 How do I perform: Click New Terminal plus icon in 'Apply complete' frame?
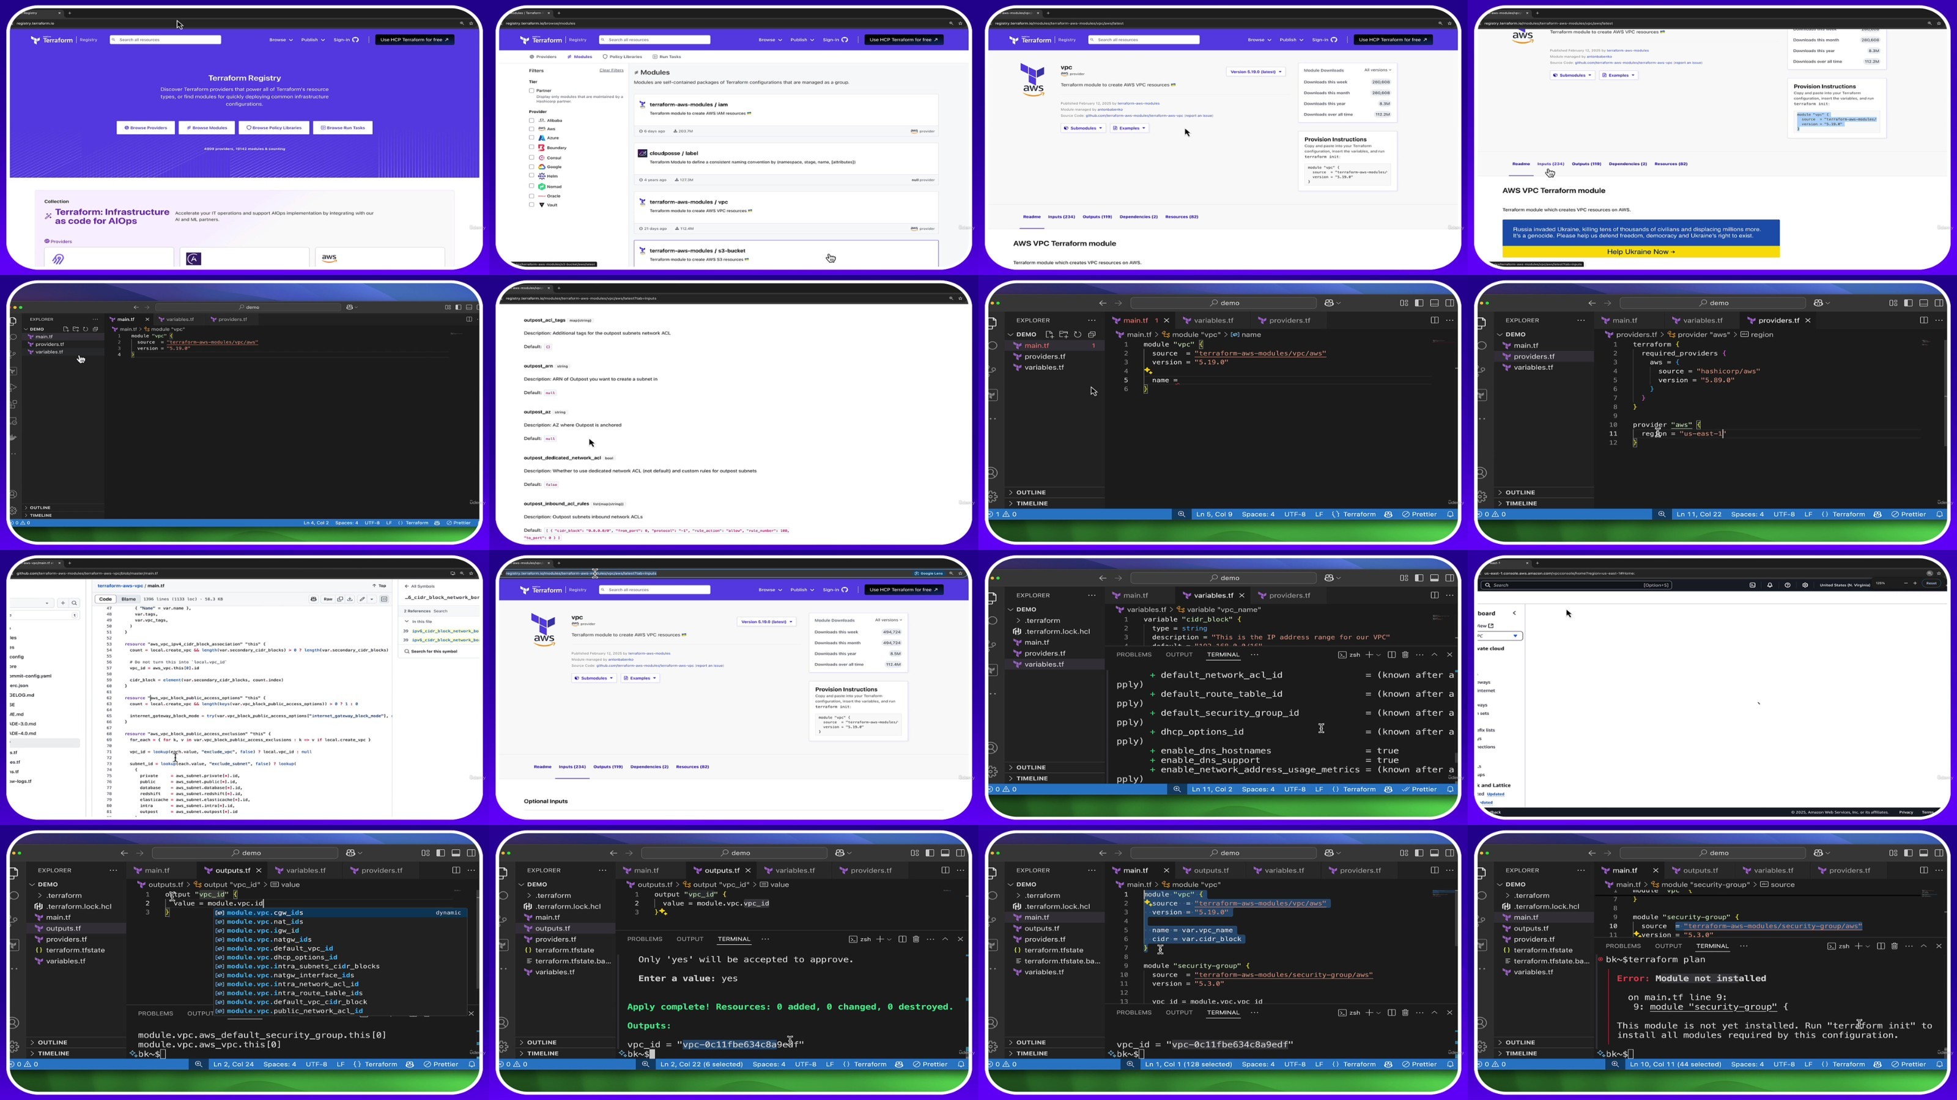tap(881, 938)
